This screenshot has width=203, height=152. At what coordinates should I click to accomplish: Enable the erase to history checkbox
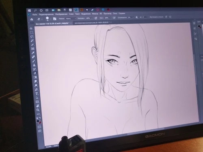(x=149, y=17)
